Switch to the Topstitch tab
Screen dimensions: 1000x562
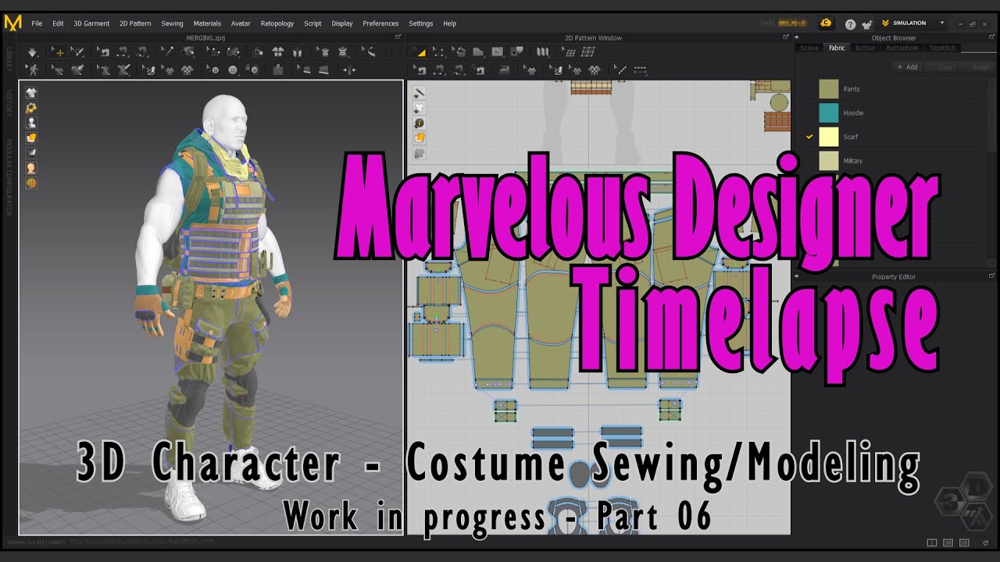[x=943, y=48]
